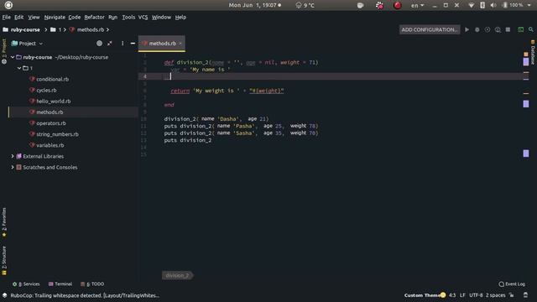Open Search Everywhere magnifier icon
The width and height of the screenshot is (537, 302).
pyautogui.click(x=531, y=30)
